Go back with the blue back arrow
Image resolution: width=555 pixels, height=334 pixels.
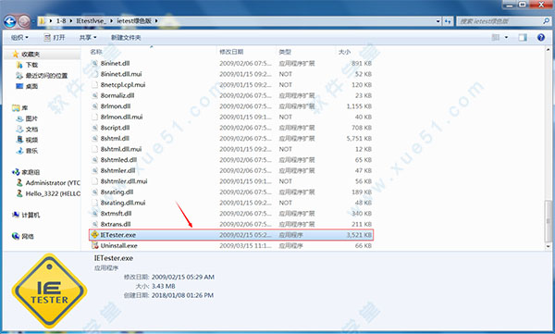point(10,21)
